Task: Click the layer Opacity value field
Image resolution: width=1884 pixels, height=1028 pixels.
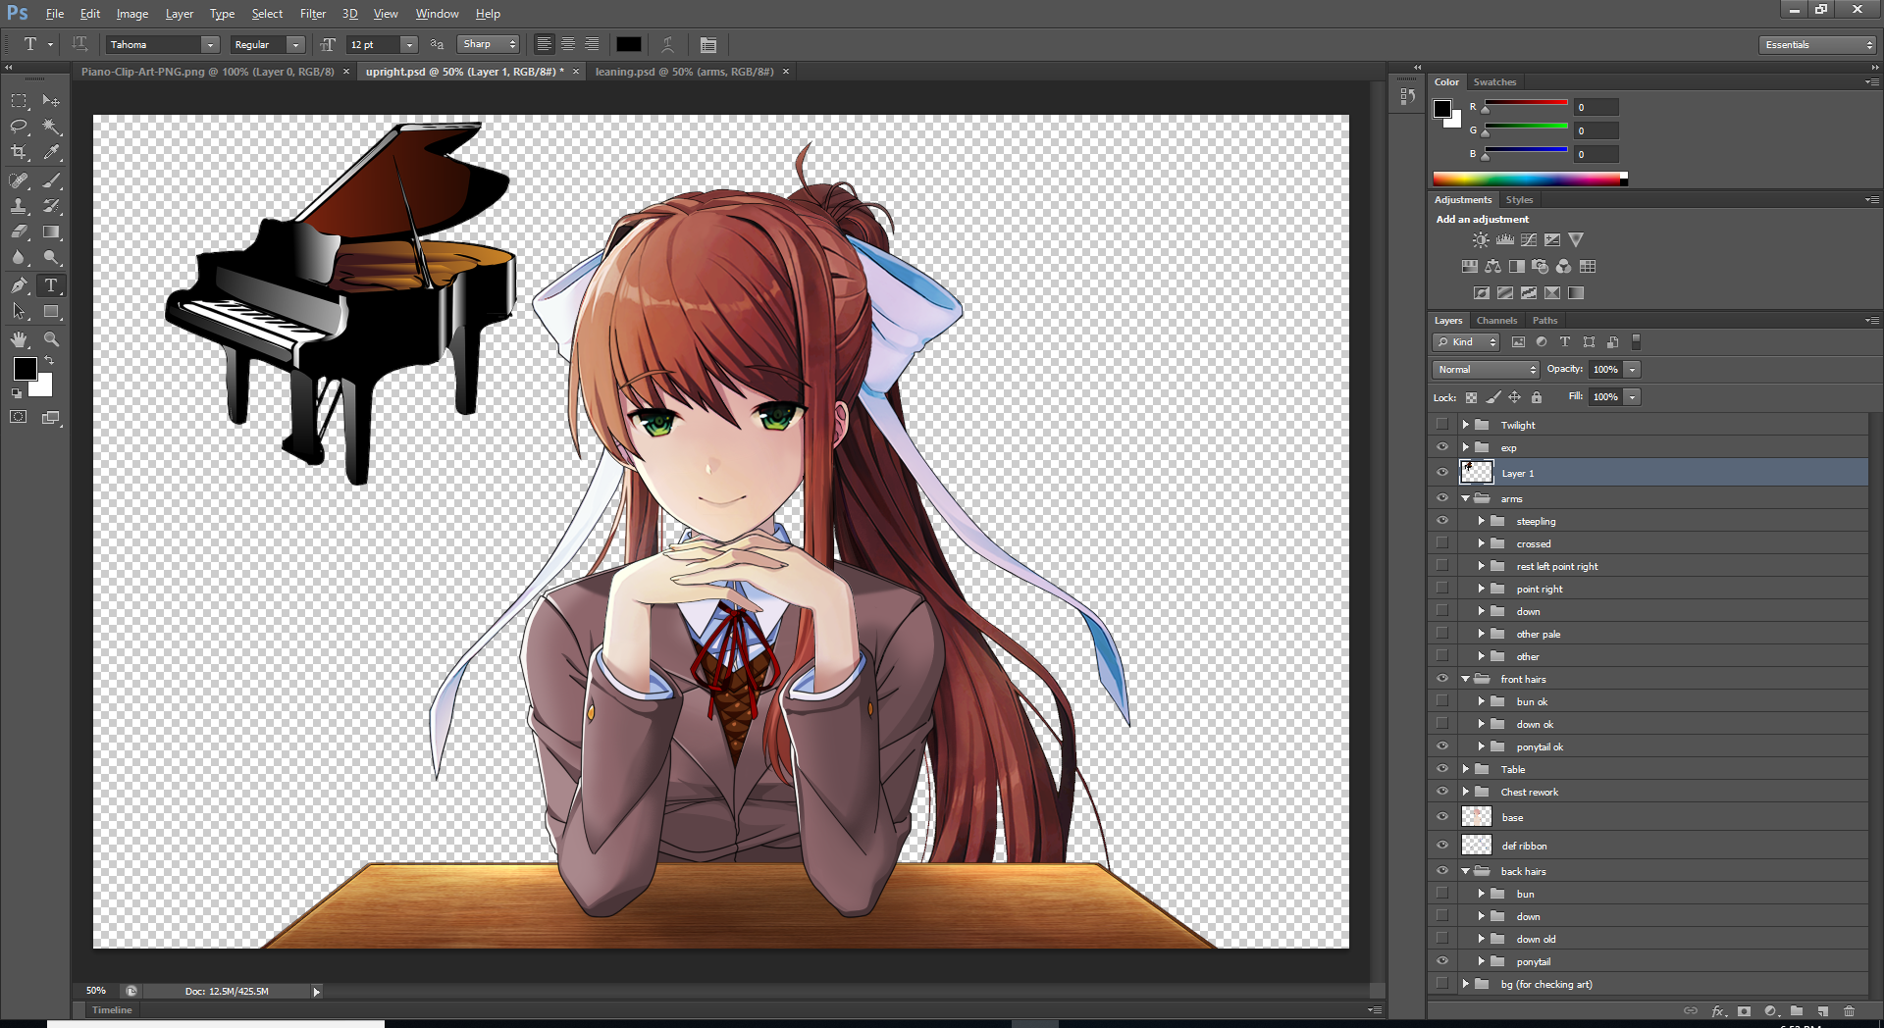Action: coord(1605,370)
